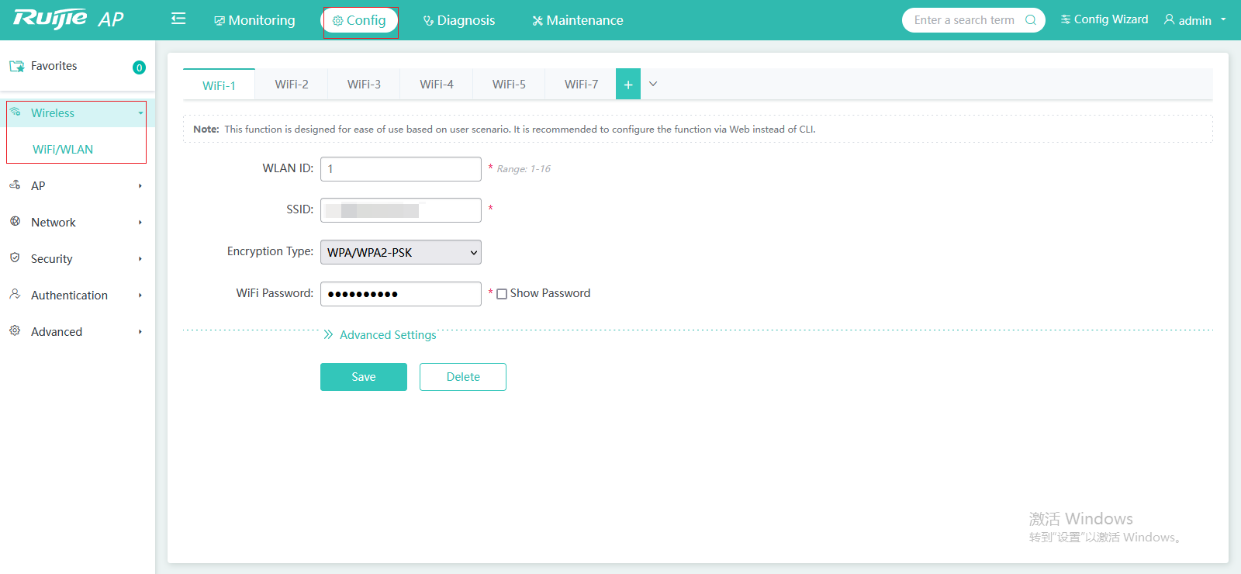Select WiFi/WLAN in the sidebar
1241x574 pixels.
(63, 150)
